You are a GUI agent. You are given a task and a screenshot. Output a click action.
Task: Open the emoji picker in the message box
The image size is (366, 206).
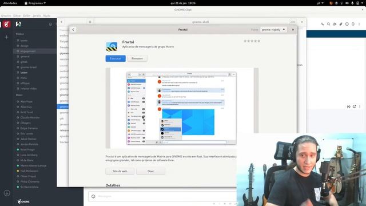tap(93, 196)
